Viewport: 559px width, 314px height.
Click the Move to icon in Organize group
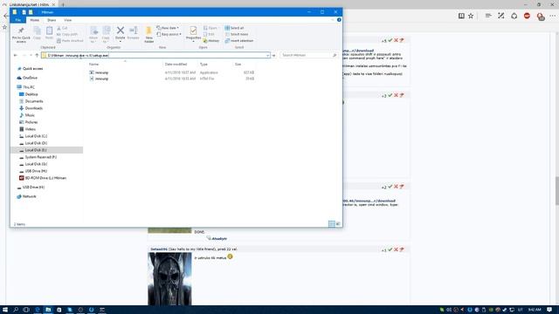point(93,35)
